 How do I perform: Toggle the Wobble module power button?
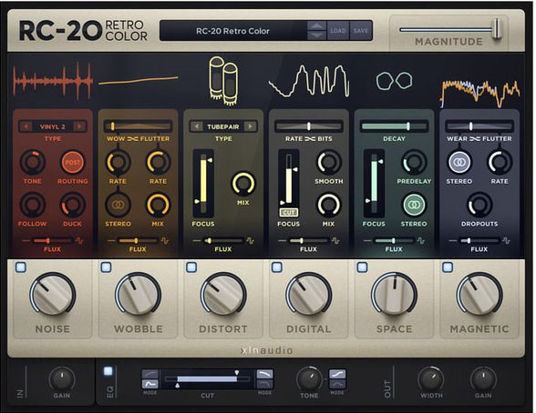coord(106,267)
